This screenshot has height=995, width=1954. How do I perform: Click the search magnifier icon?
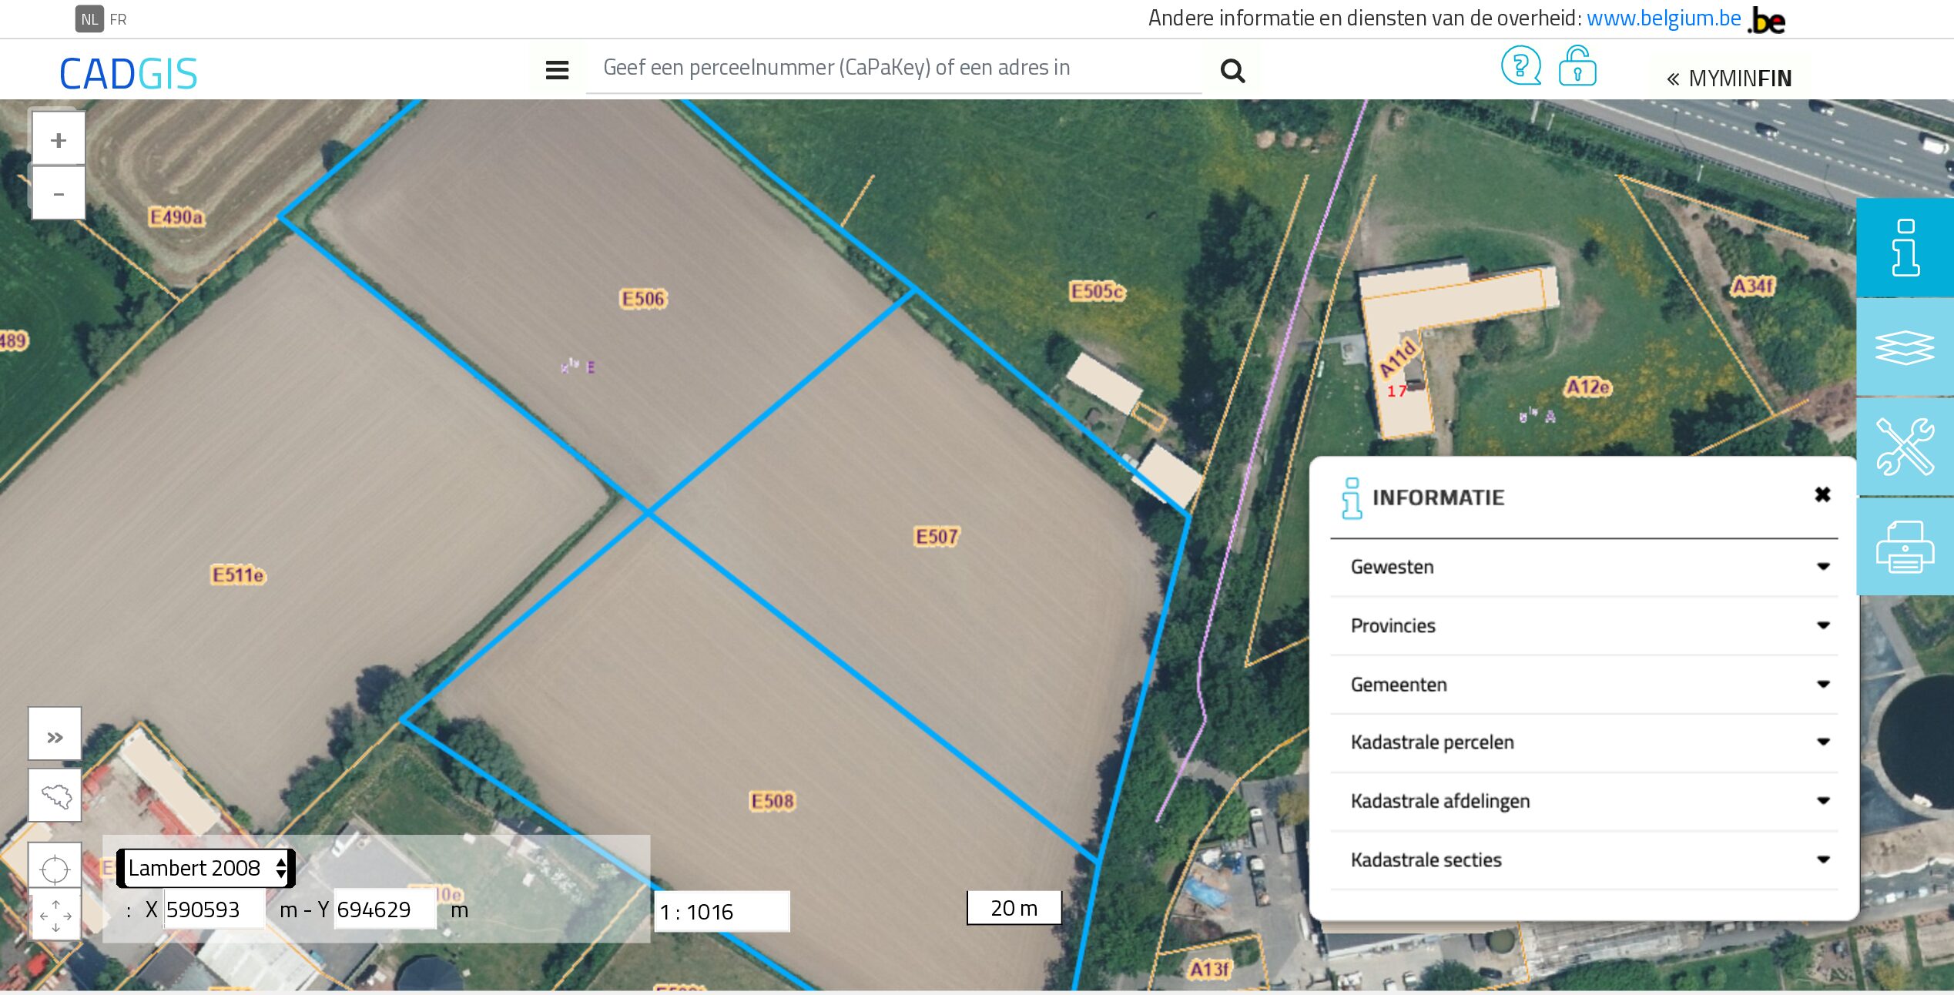click(x=1232, y=71)
